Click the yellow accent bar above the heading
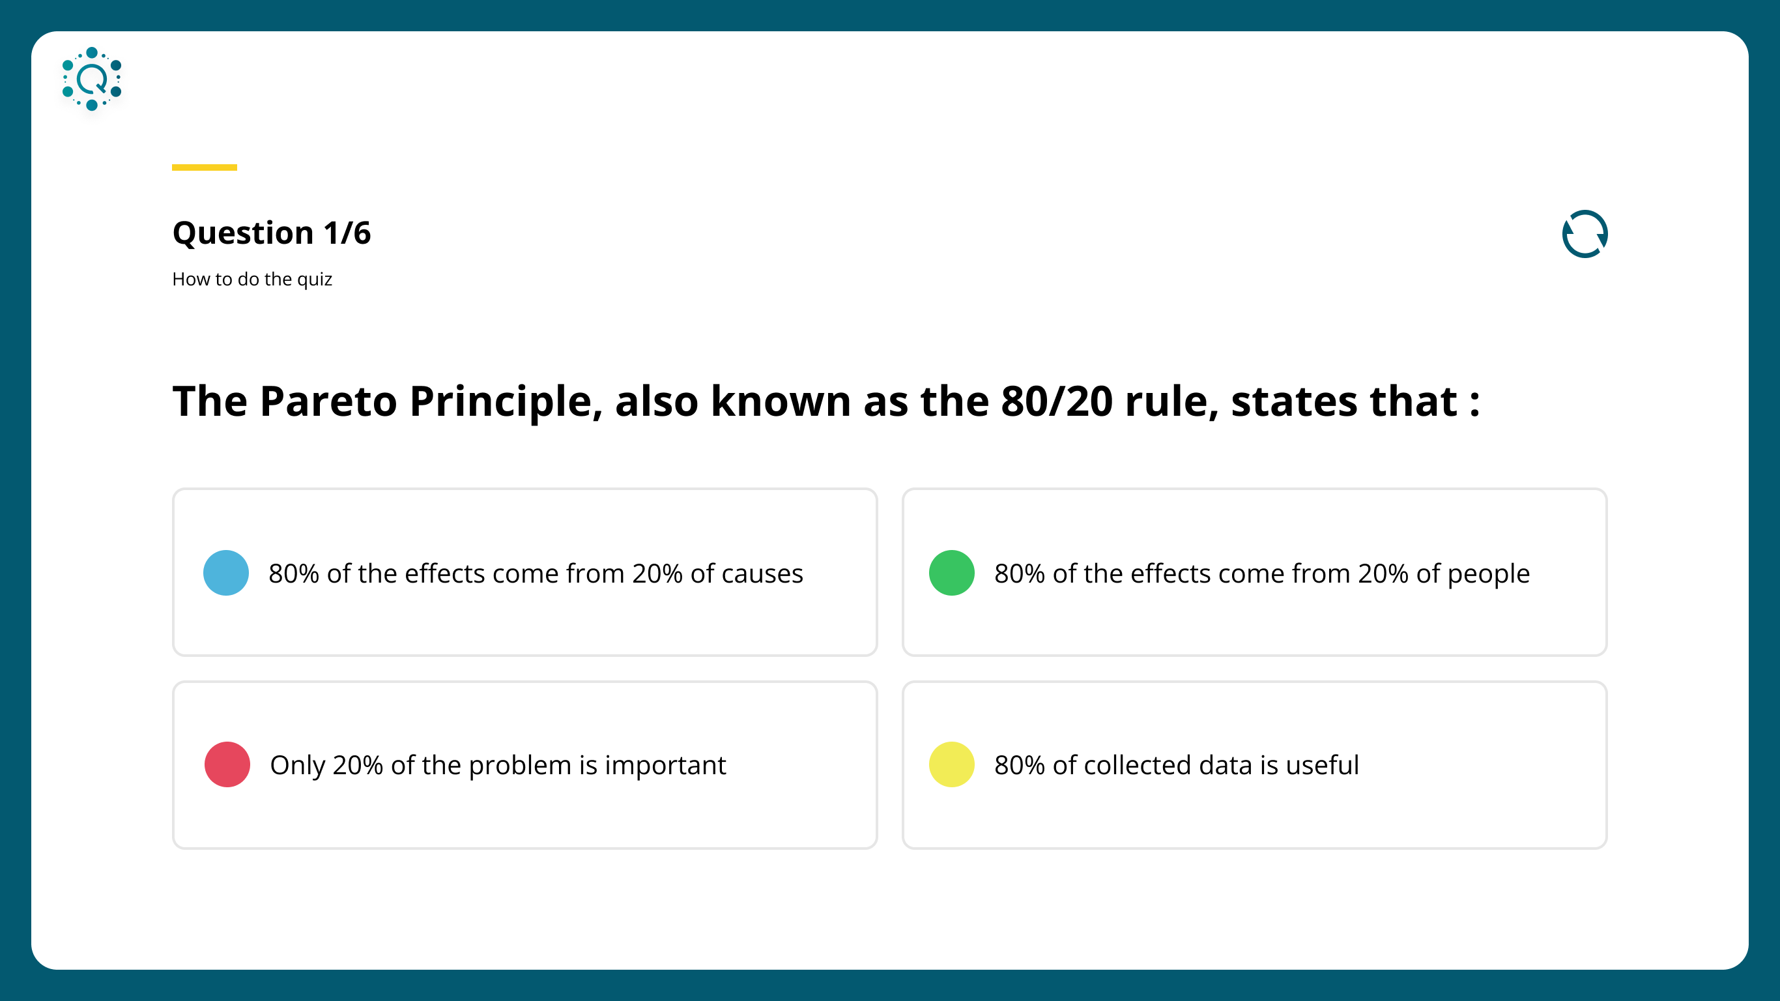Viewport: 1780px width, 1001px height. (205, 167)
